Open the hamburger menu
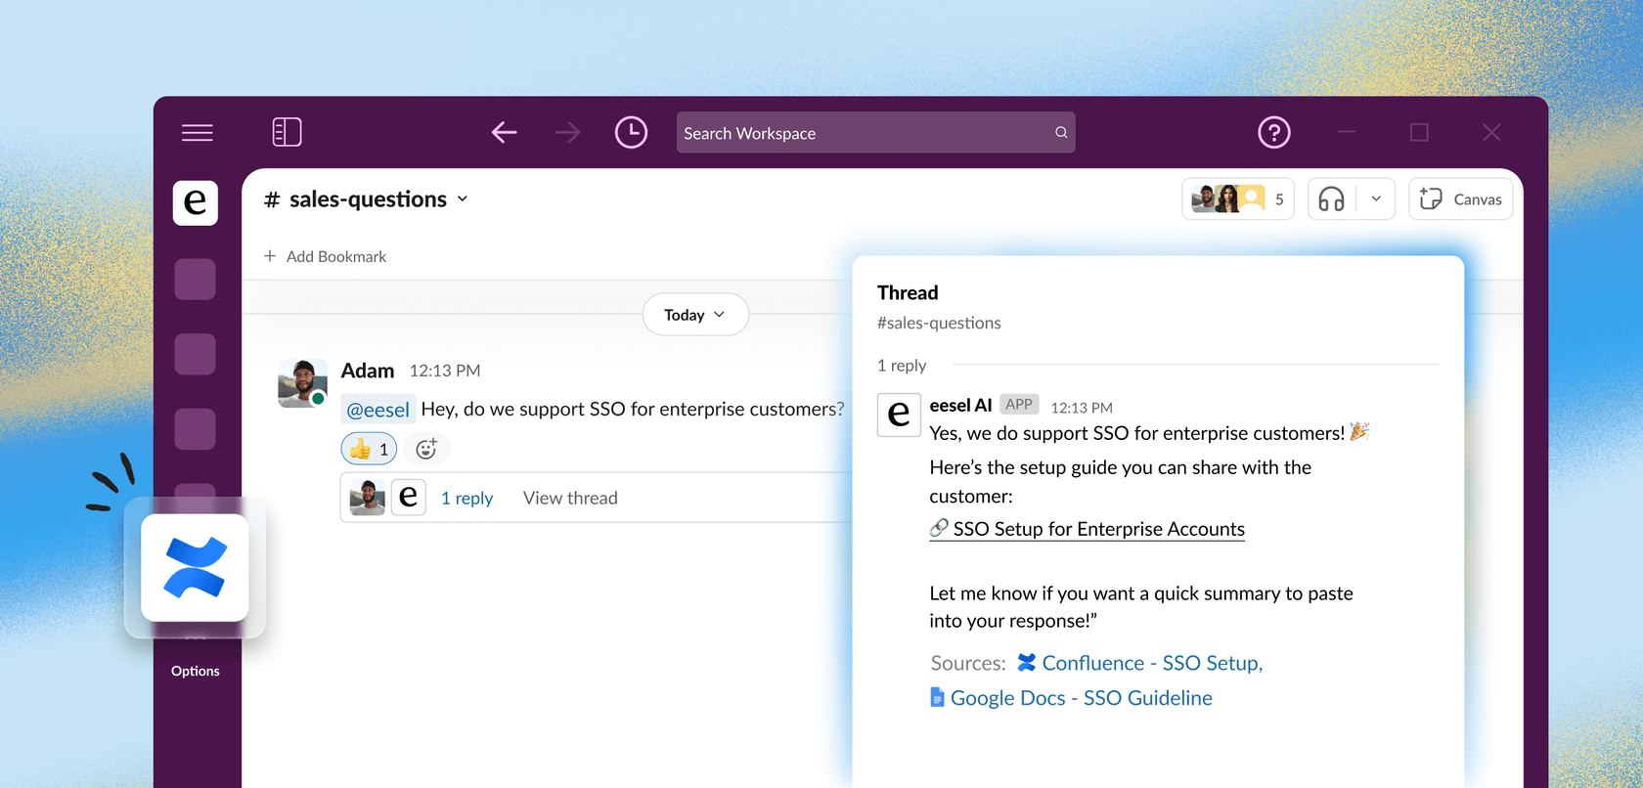Screen dimensions: 1643x788 [197, 133]
